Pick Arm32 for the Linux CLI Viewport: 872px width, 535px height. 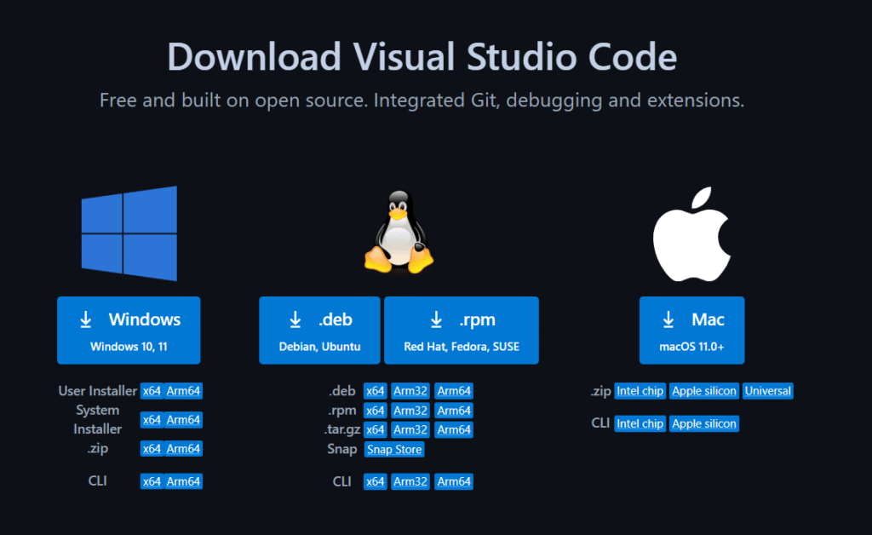coord(410,482)
